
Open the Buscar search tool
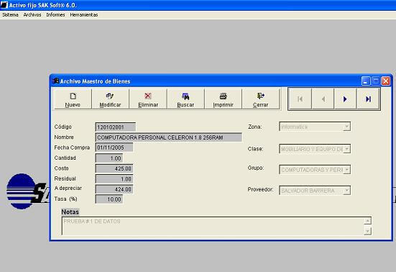click(x=185, y=99)
